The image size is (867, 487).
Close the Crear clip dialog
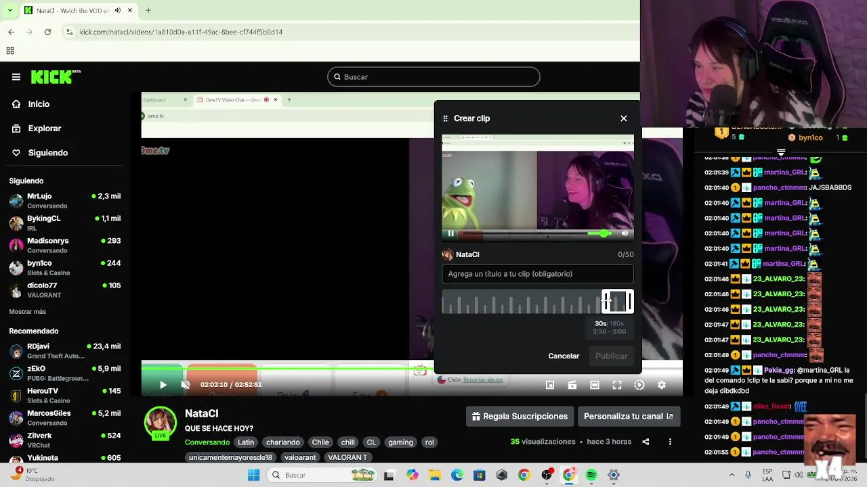pyautogui.click(x=624, y=118)
